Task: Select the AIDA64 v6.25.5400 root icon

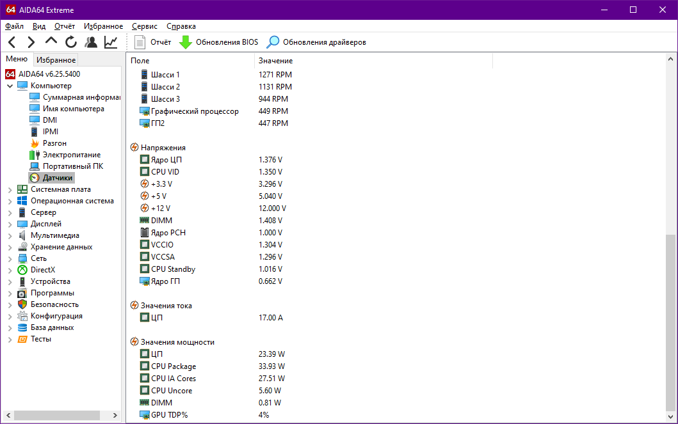Action: [10, 74]
